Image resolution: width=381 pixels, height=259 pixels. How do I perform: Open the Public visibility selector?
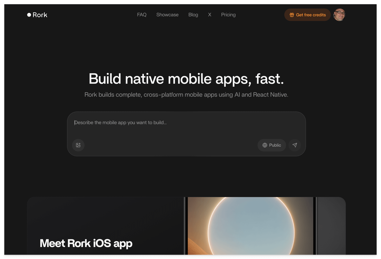pos(272,145)
